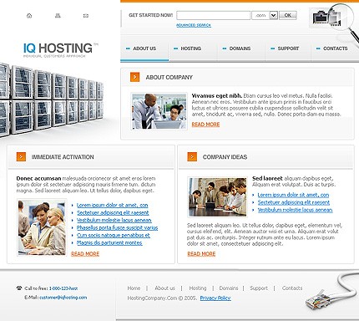Click orange arrow icon beside Company Ideas

192,156
